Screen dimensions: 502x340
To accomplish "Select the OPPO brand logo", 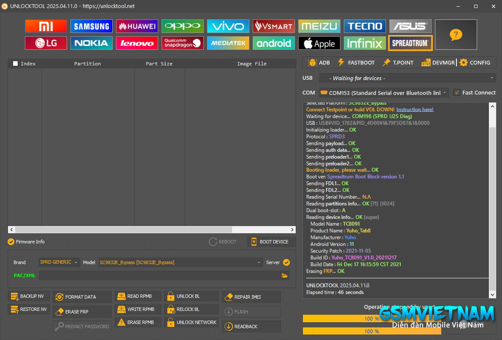I will coord(183,26).
